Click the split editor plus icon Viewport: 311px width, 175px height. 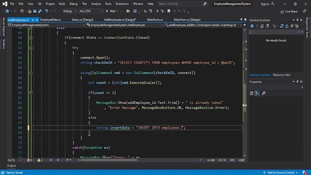[244, 25]
